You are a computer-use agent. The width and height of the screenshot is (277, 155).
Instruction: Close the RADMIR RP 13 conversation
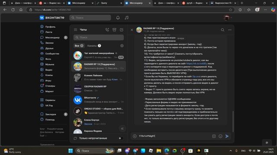coord(132,30)
